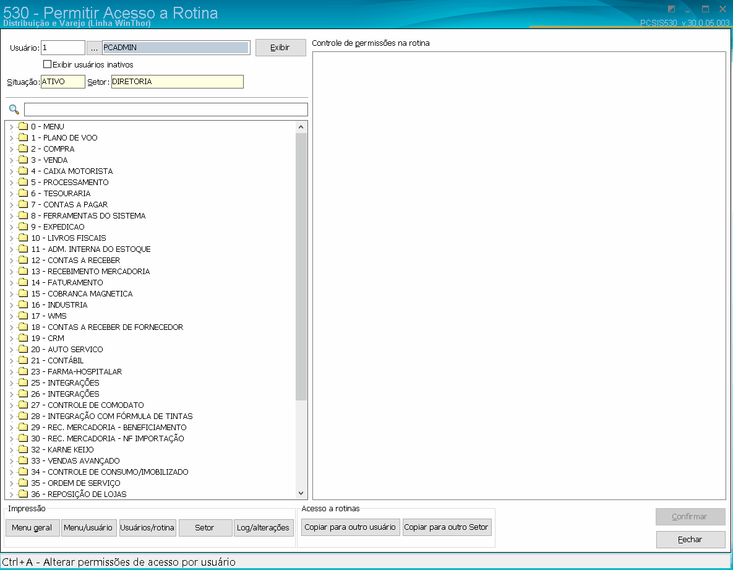The height and width of the screenshot is (570, 733).
Task: Expand the 5 - PROCESSAMENTO node
Action: point(11,183)
